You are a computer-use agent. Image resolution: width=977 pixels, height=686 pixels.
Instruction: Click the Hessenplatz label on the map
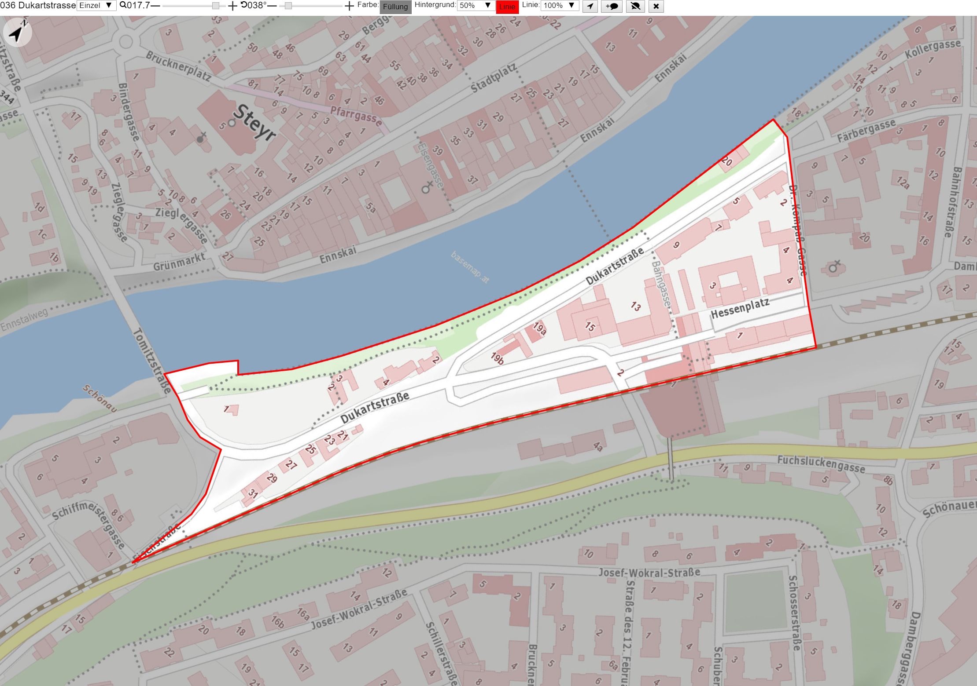(x=740, y=308)
